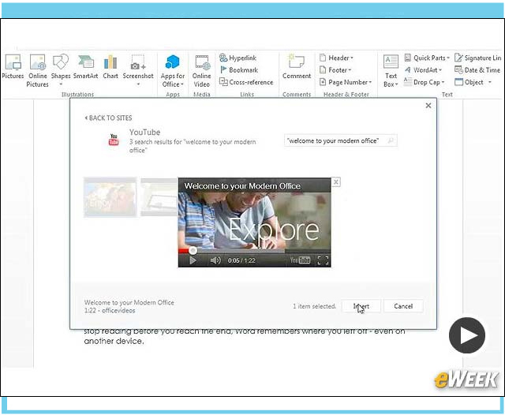Toggle fullscreen on the video preview
The height and width of the screenshot is (415, 505).
322,260
